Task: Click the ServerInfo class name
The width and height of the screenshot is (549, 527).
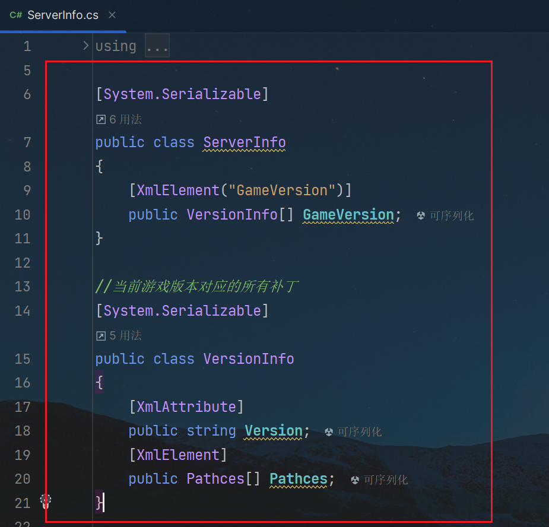Action: 245,142
